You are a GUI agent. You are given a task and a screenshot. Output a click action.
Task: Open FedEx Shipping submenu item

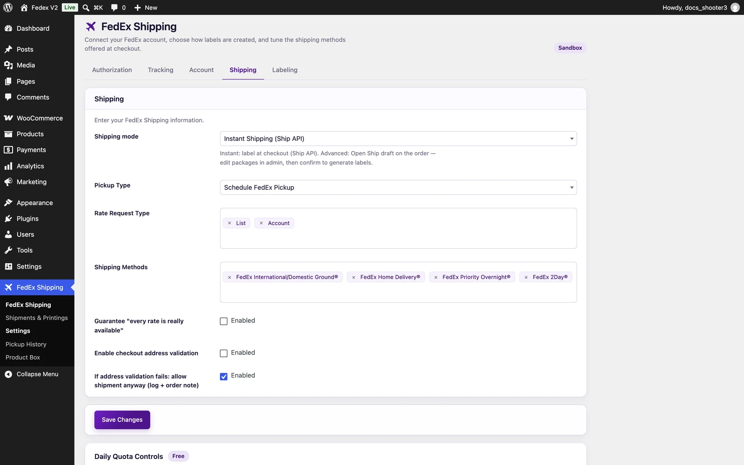tap(28, 305)
